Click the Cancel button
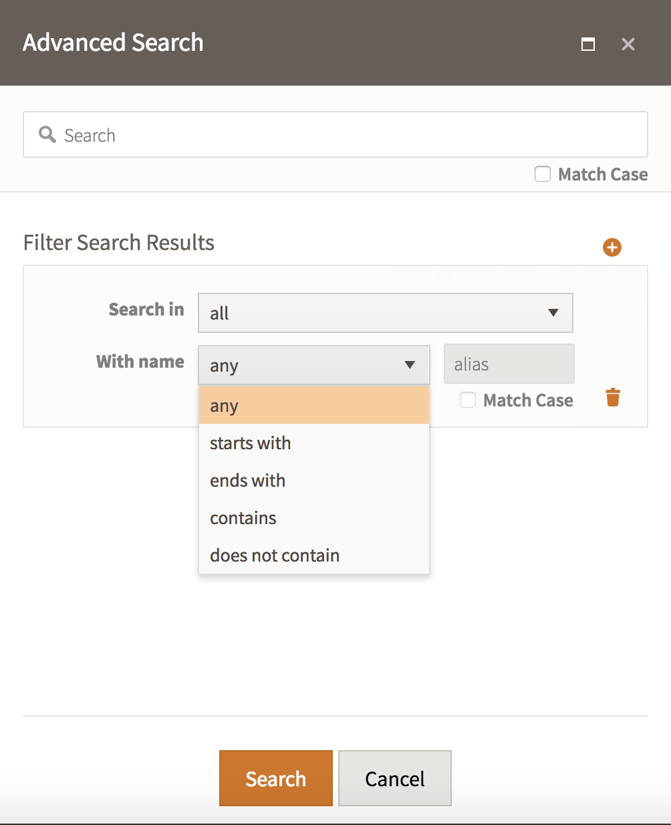This screenshot has width=671, height=825. [395, 778]
